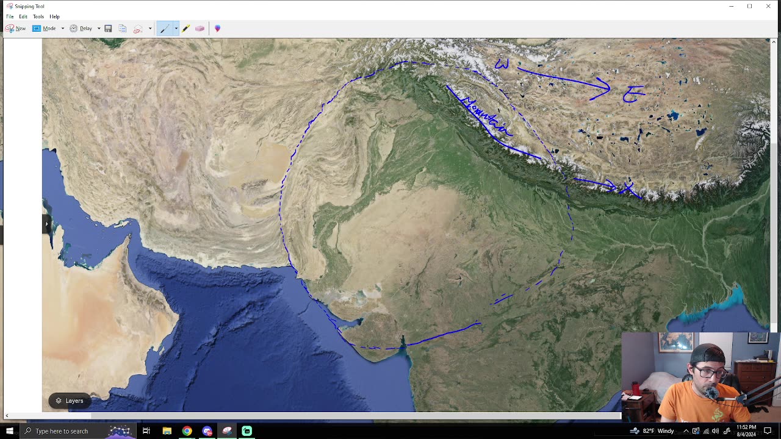The width and height of the screenshot is (781, 439).
Task: Click the Layers button on the map
Action: 70,401
